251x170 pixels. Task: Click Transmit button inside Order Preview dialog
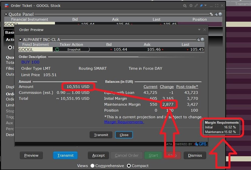[x=101, y=135]
